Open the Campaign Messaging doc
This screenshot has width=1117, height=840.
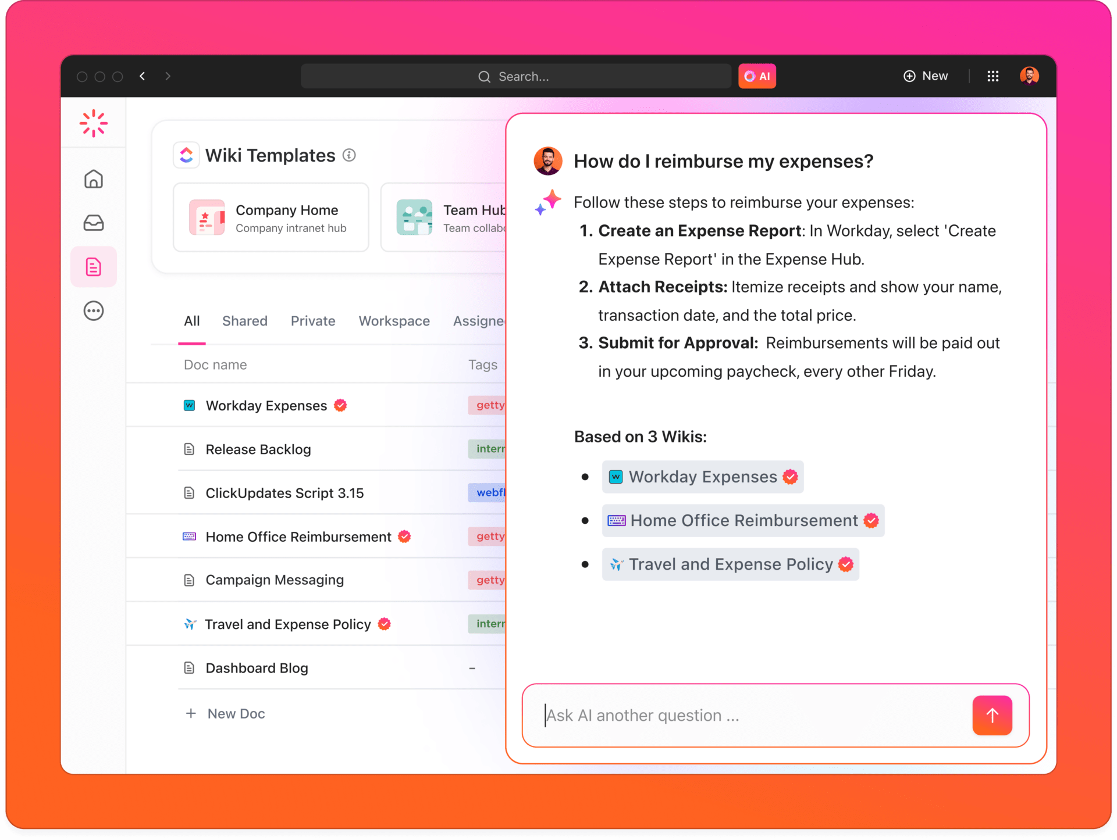click(x=275, y=580)
